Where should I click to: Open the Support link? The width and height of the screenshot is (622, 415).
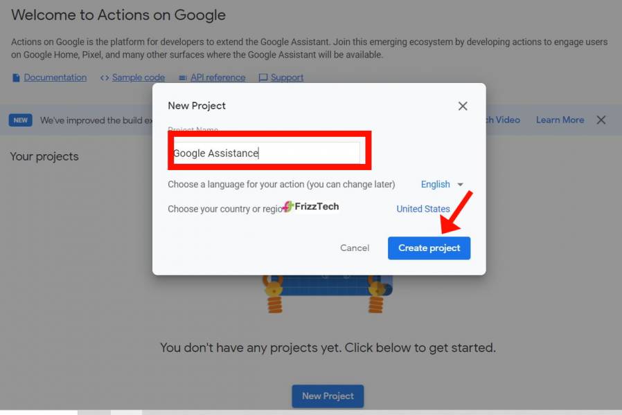(287, 77)
